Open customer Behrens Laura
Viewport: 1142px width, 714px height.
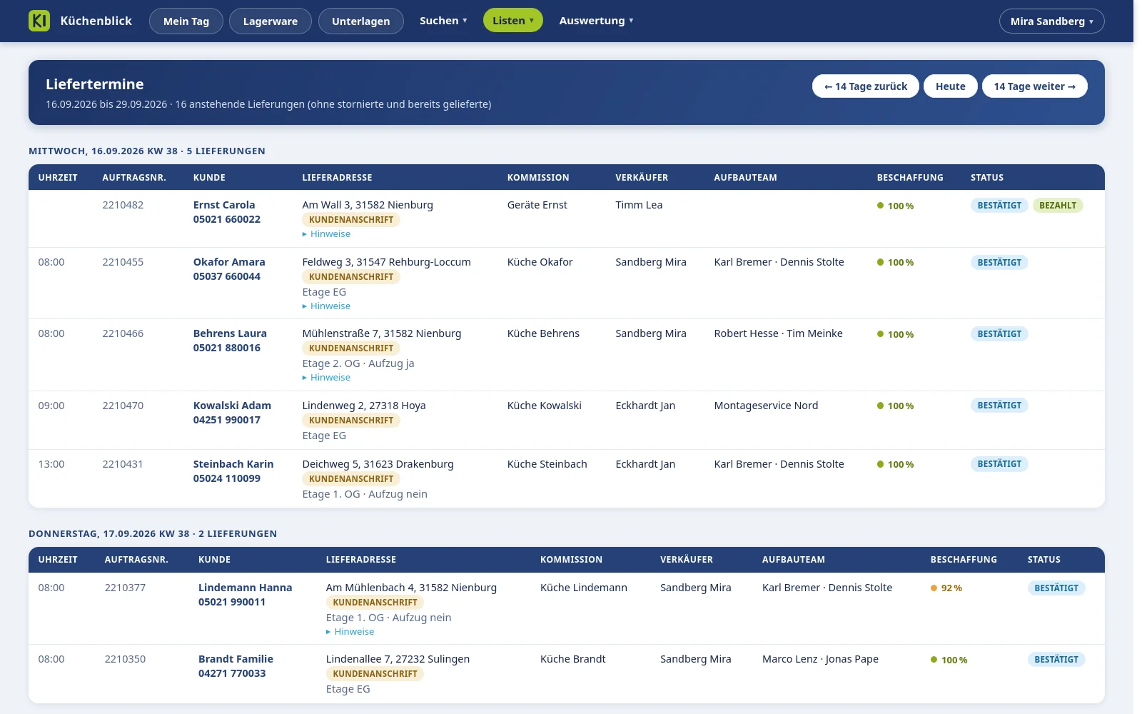click(x=230, y=333)
